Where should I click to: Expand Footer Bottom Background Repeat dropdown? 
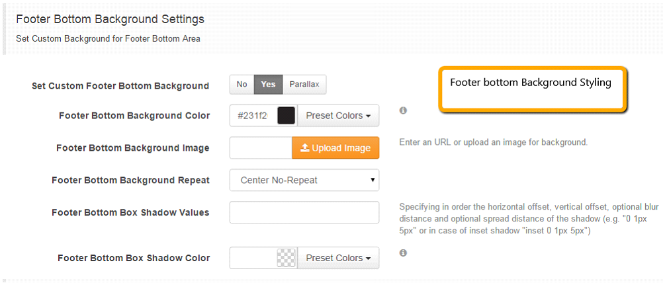tap(304, 180)
